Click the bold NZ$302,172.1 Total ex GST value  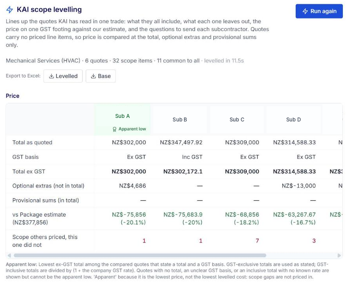pyautogui.click(x=183, y=172)
